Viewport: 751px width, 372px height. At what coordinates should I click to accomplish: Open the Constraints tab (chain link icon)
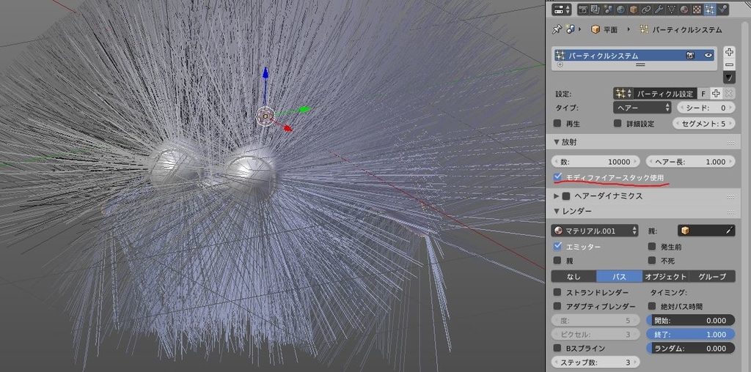coord(646,10)
